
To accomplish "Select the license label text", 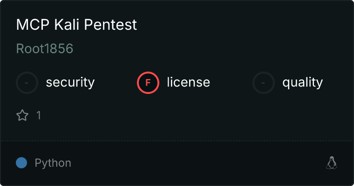I will [188, 83].
